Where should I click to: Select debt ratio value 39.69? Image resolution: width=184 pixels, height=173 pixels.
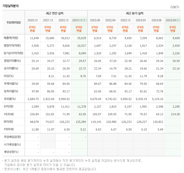(35, 84)
